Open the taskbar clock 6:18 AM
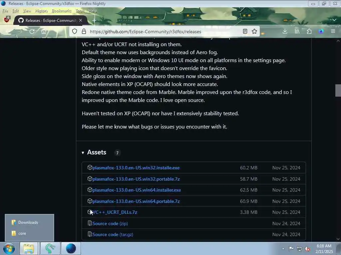 click(324, 249)
